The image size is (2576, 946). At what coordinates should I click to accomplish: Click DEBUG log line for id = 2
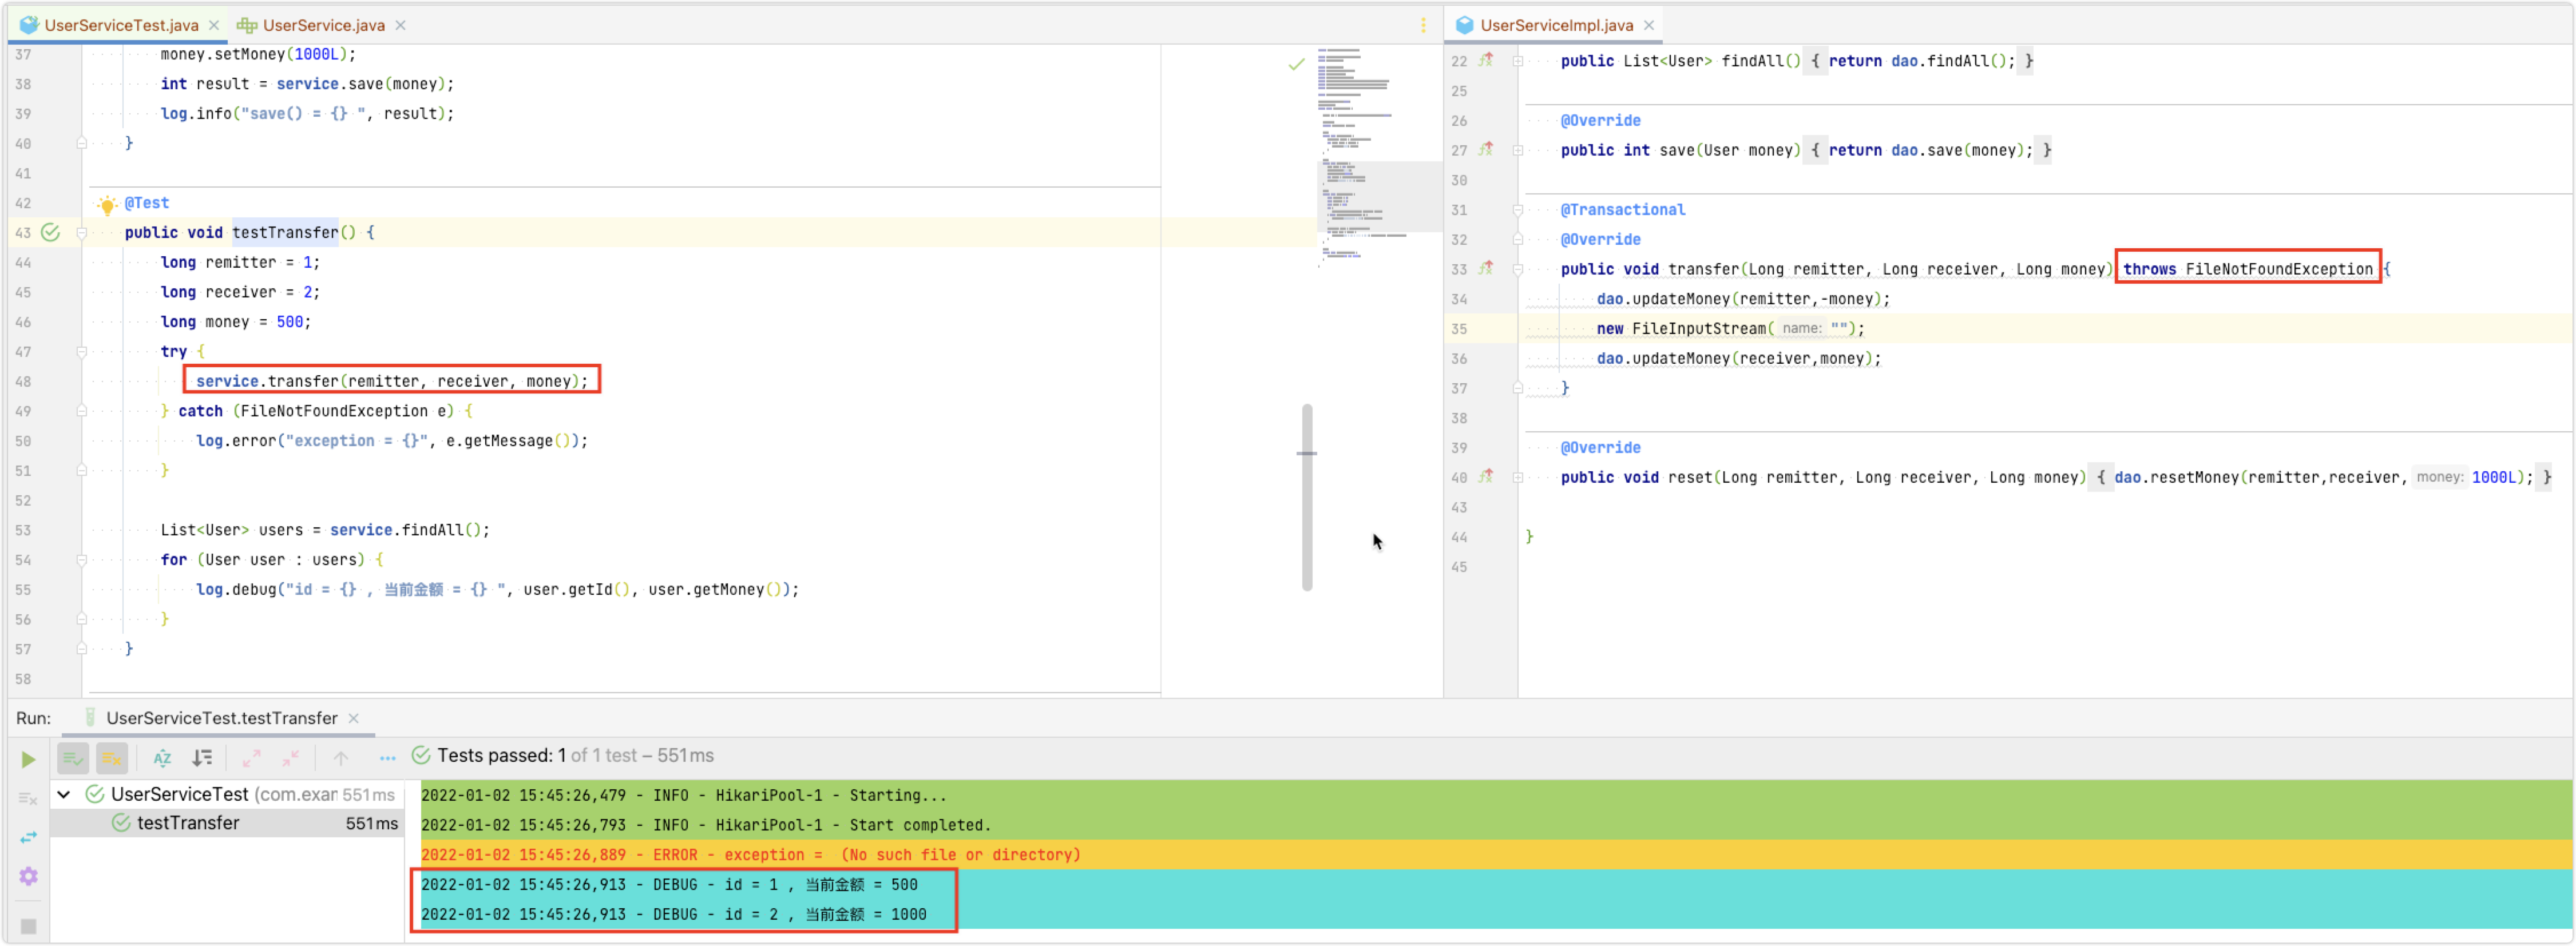tap(673, 915)
